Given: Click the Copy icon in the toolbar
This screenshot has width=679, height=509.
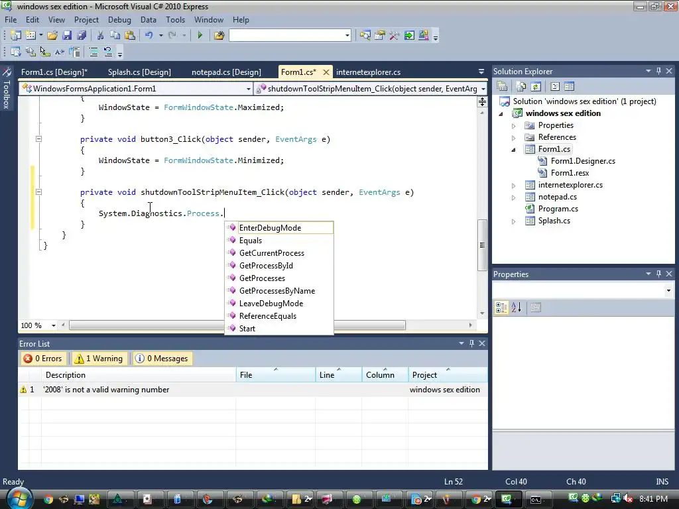Looking at the screenshot, I should (115, 36).
